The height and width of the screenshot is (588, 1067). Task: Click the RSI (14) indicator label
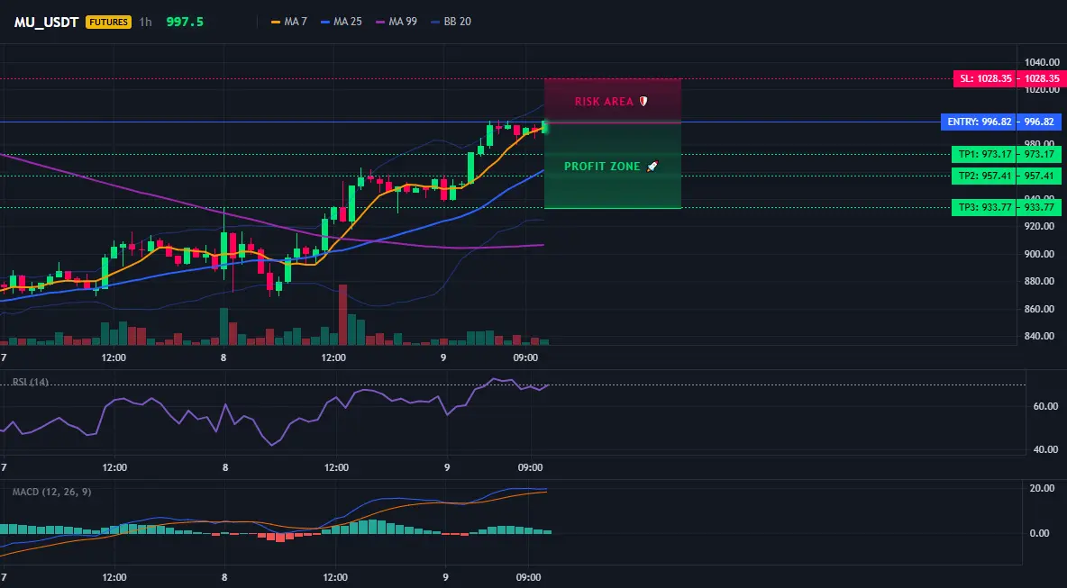pos(31,382)
